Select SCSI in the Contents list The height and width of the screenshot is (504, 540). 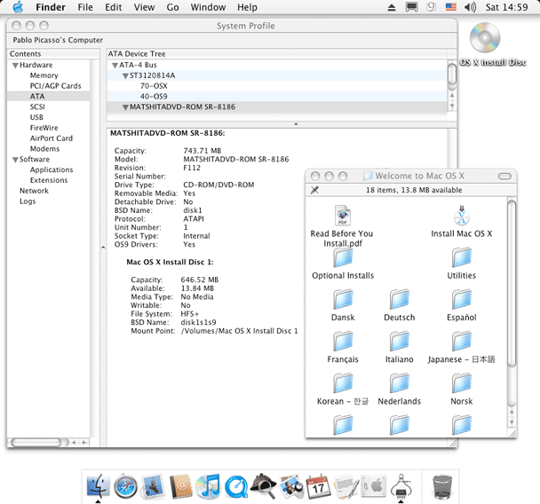coord(37,107)
